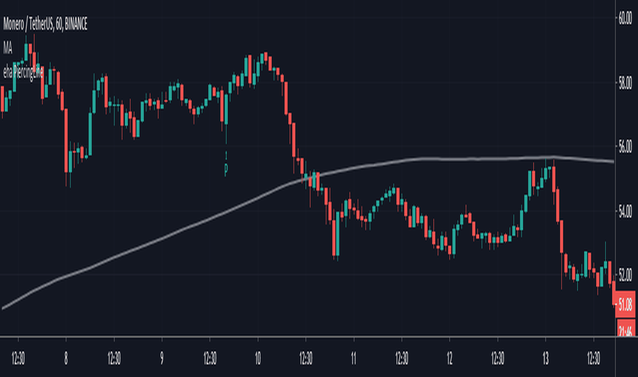Click the 56.00 price axis label
The height and width of the screenshot is (377, 638).
coord(625,147)
